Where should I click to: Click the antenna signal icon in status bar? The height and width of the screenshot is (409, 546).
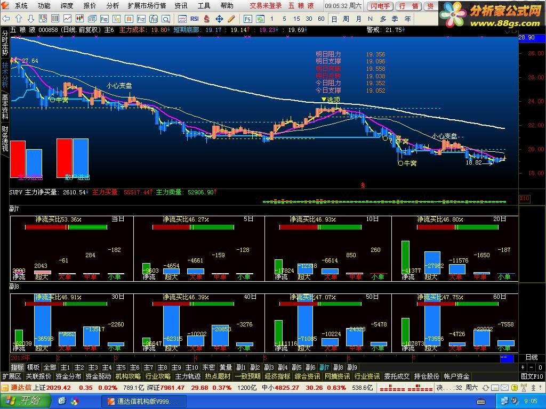click(524, 388)
